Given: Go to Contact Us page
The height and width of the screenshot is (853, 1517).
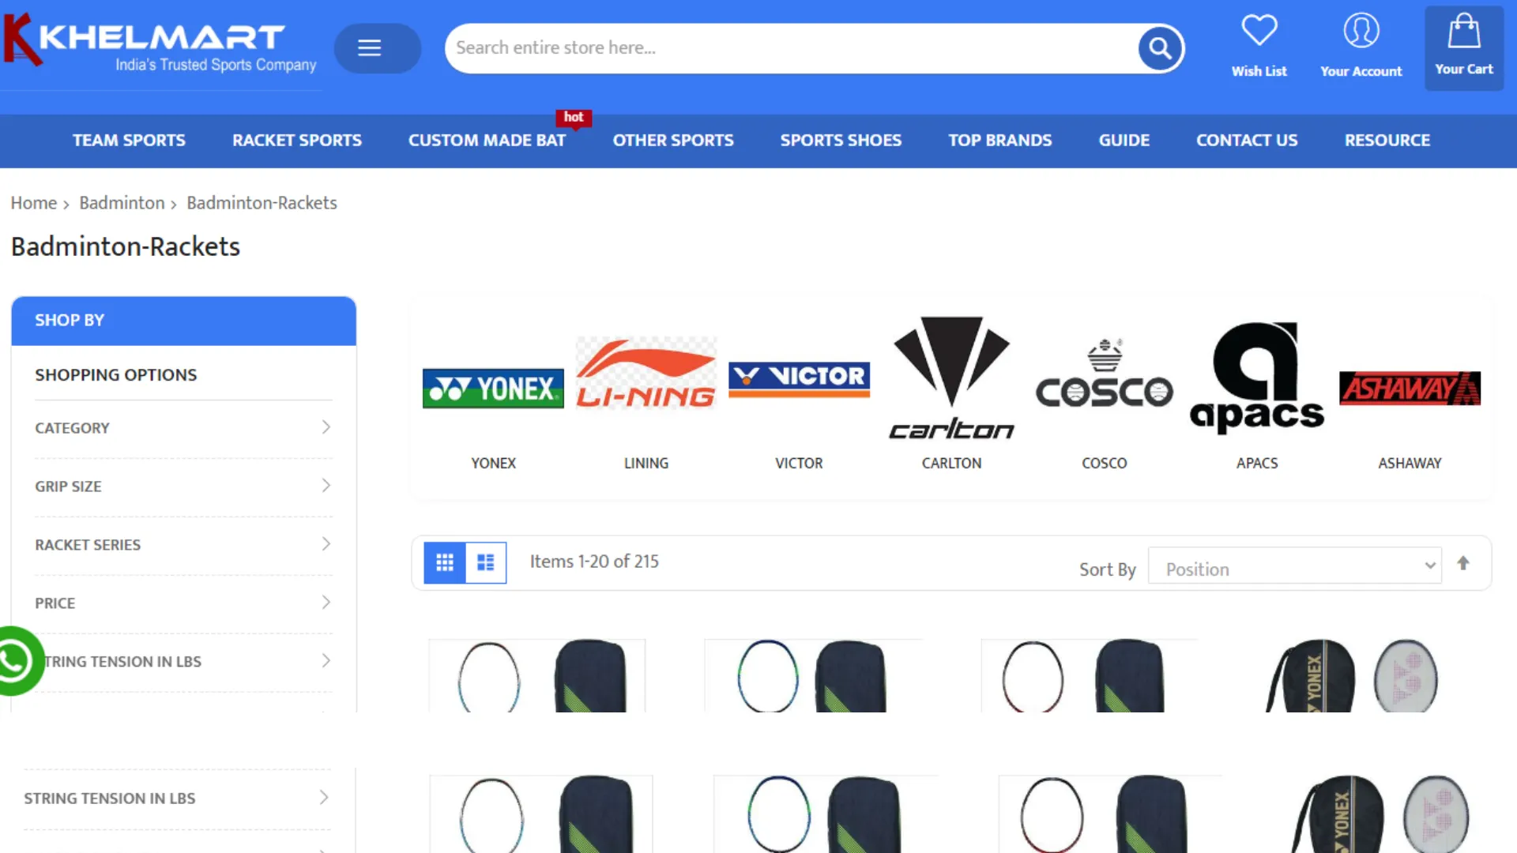Looking at the screenshot, I should tap(1247, 141).
